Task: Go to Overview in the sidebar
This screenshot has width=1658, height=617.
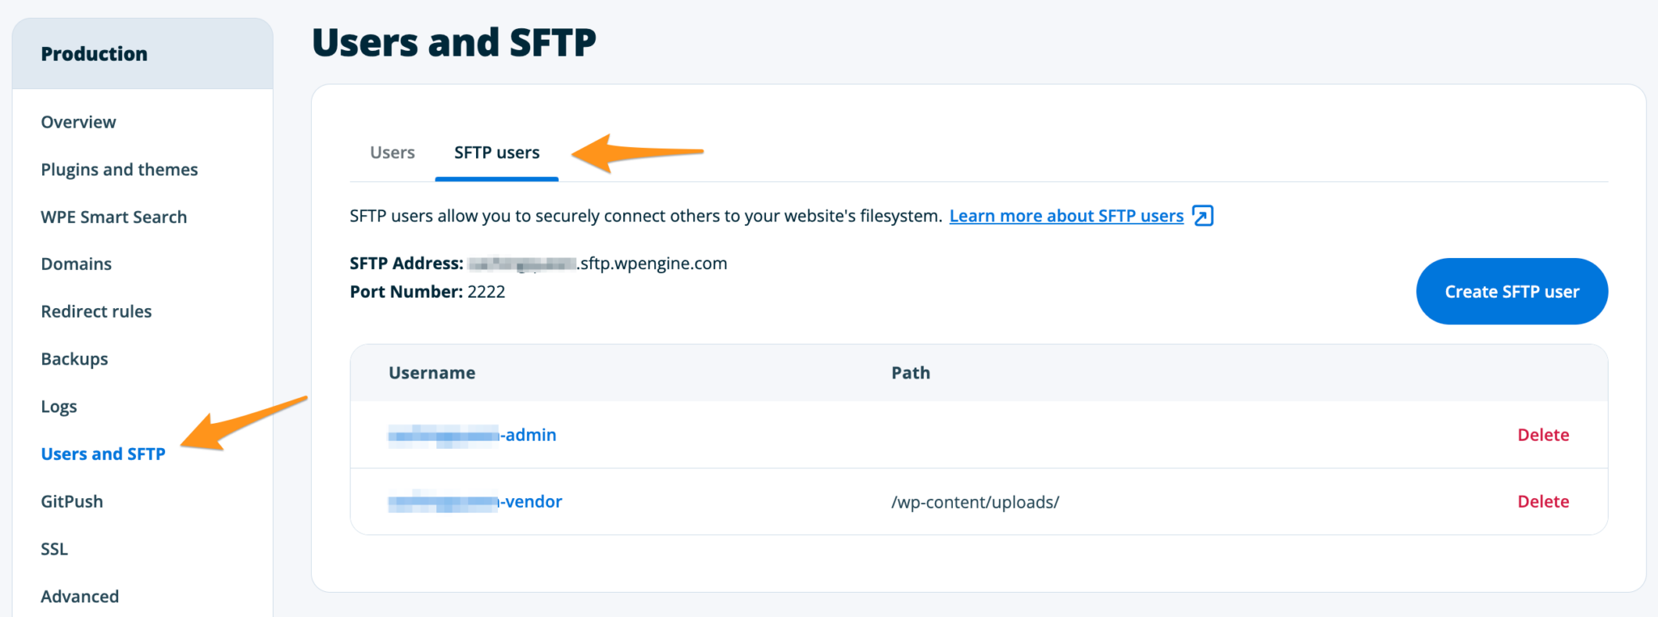Action: [x=79, y=122]
